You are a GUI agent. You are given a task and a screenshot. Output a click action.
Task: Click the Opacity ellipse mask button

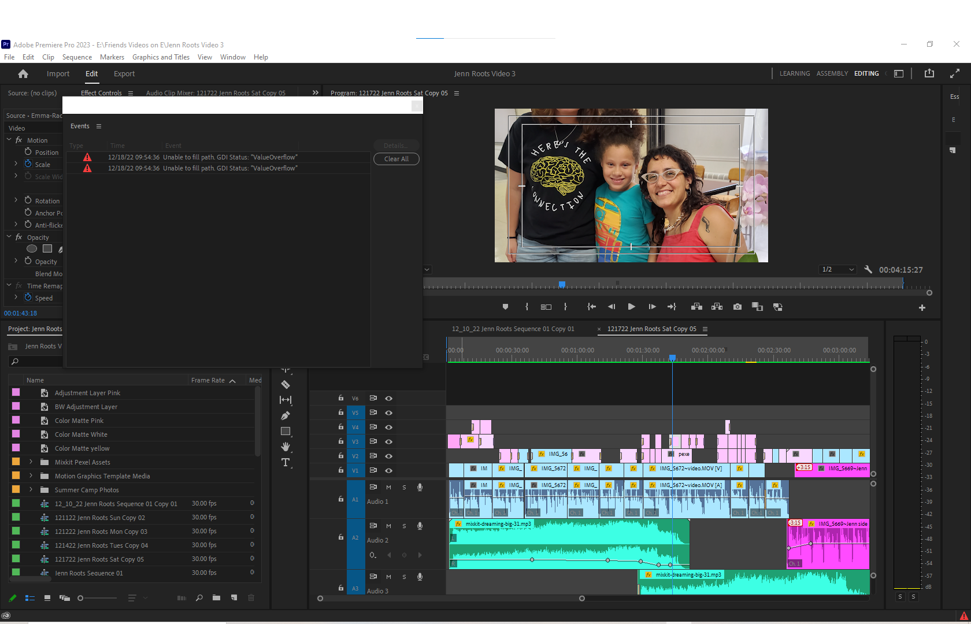(x=32, y=249)
